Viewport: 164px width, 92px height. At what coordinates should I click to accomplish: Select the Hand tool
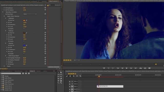61,81
